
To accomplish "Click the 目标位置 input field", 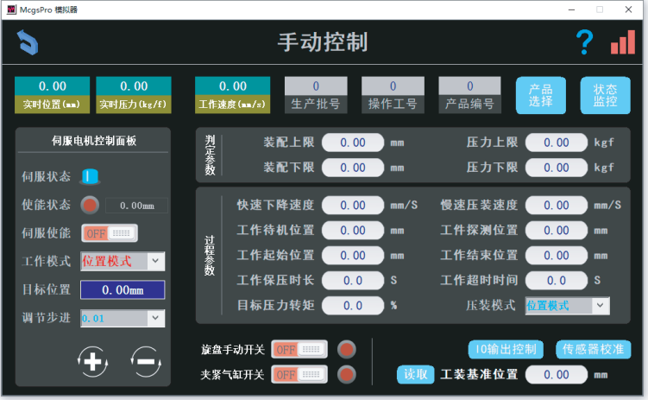I will [123, 290].
